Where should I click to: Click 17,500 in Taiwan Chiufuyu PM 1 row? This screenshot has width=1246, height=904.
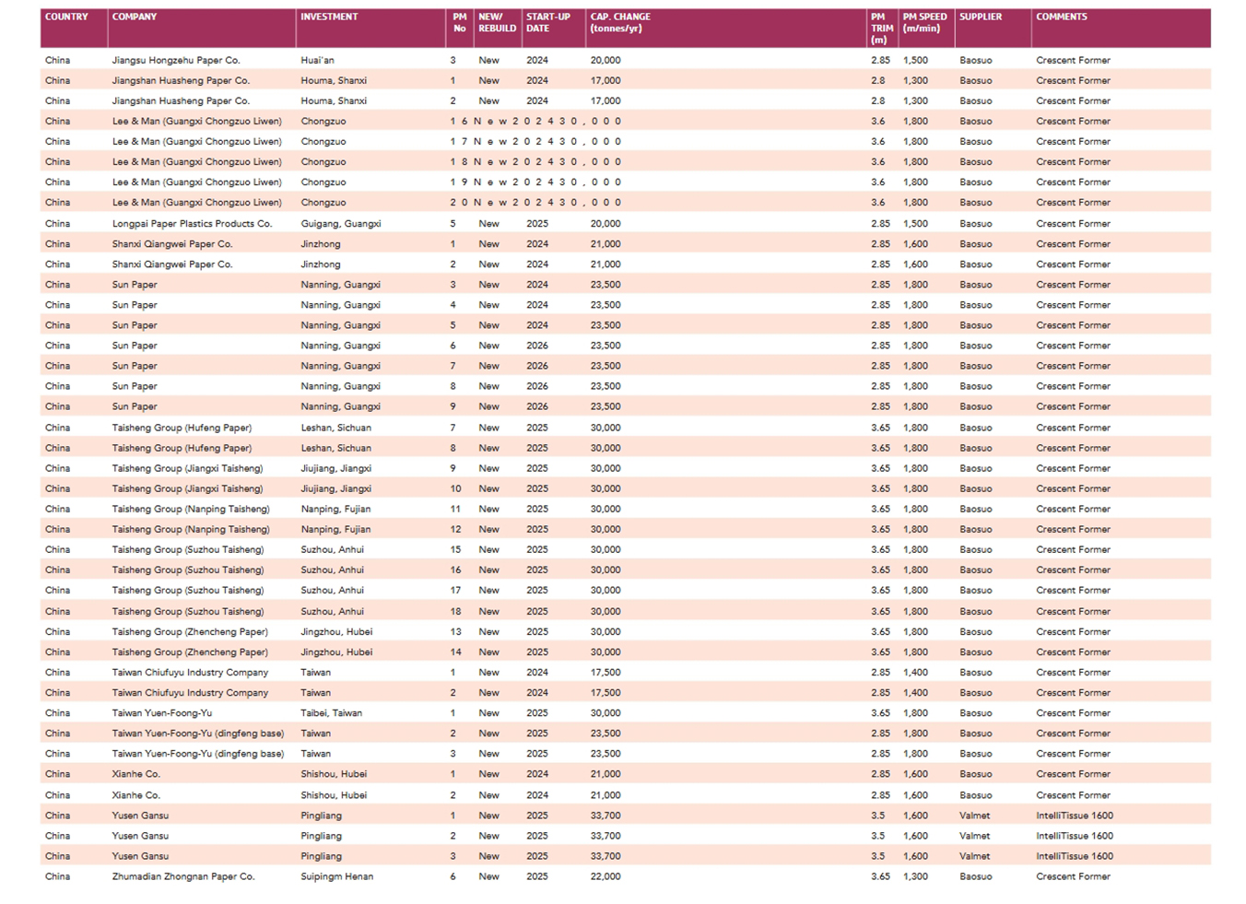click(605, 672)
